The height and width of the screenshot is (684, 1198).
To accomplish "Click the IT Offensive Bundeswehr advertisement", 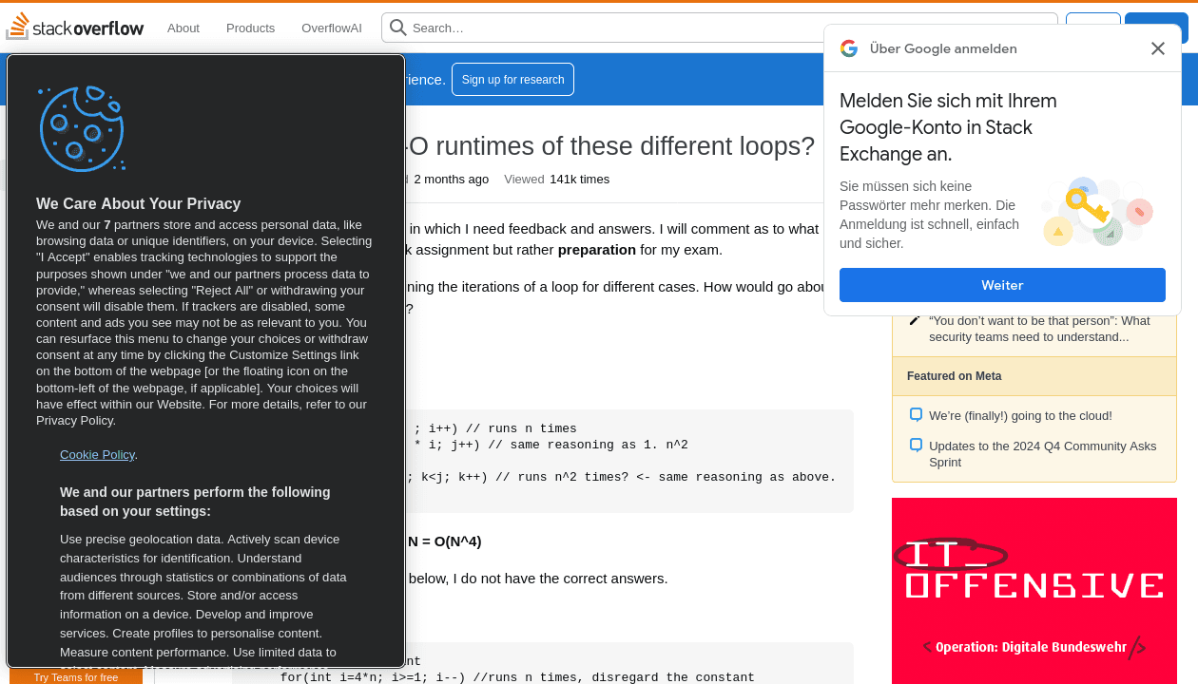I will tap(1034, 589).
